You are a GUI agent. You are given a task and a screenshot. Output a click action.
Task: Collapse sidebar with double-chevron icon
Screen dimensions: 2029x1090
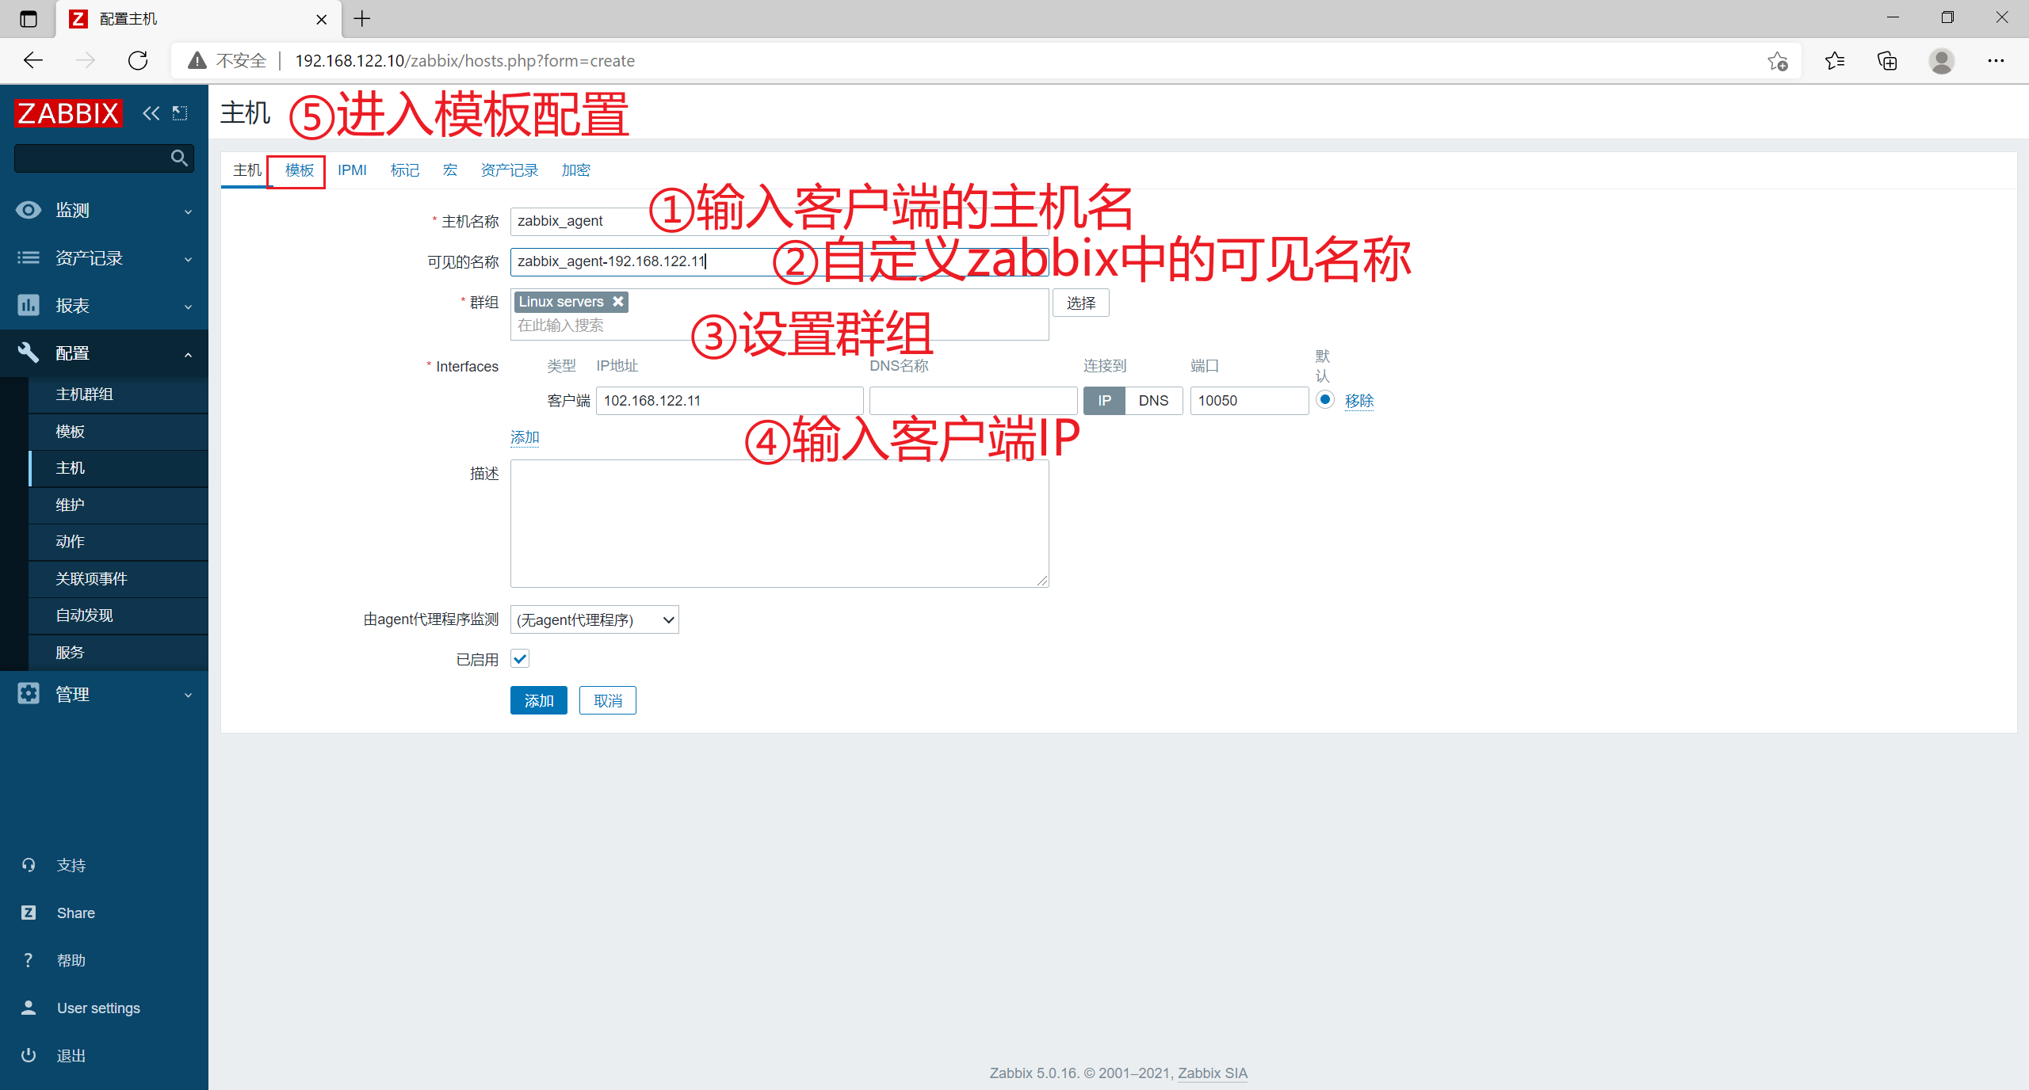pos(151,113)
